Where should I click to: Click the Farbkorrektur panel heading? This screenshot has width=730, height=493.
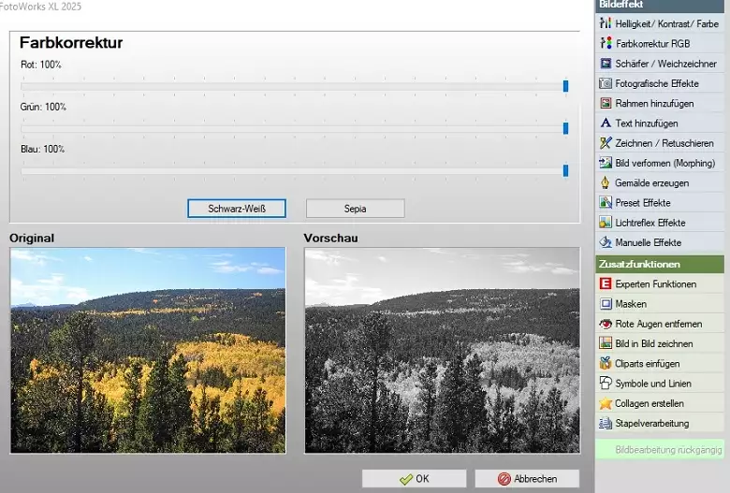tap(71, 42)
